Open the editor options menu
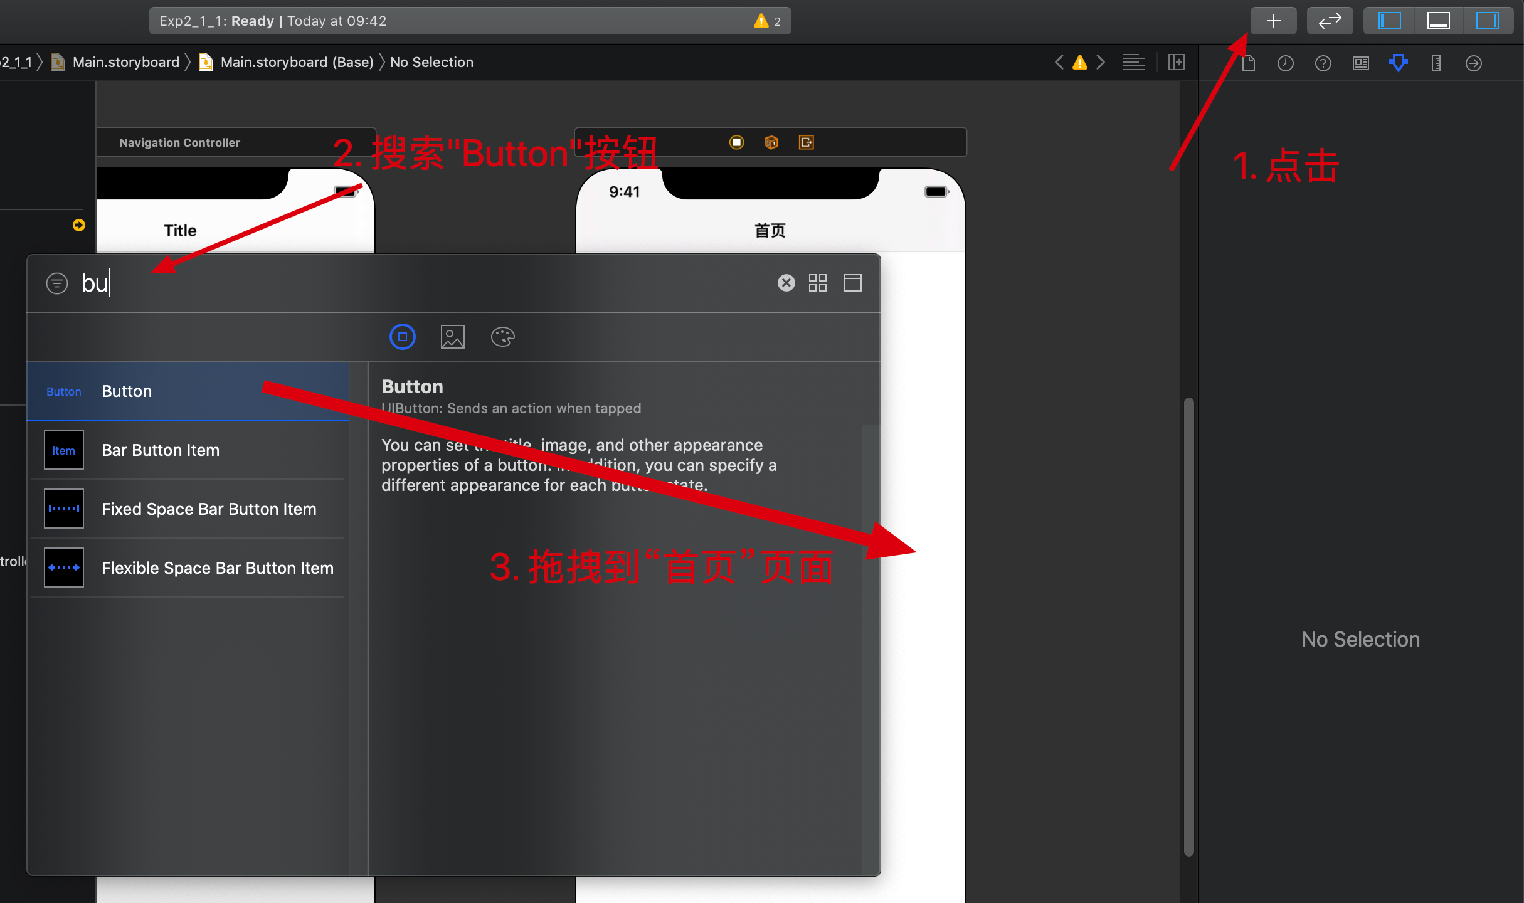This screenshot has width=1524, height=903. pos(1133,62)
